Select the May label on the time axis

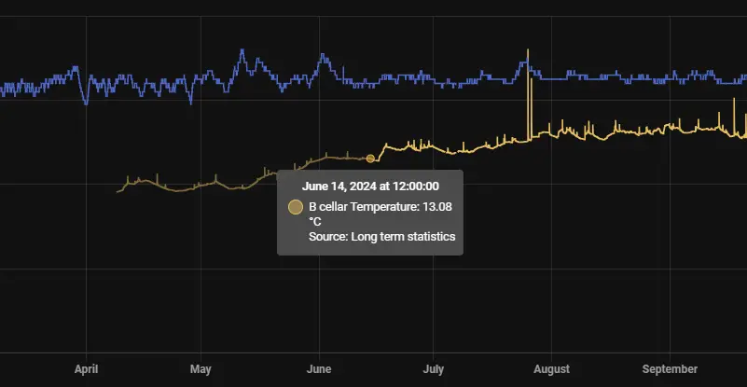pyautogui.click(x=201, y=369)
